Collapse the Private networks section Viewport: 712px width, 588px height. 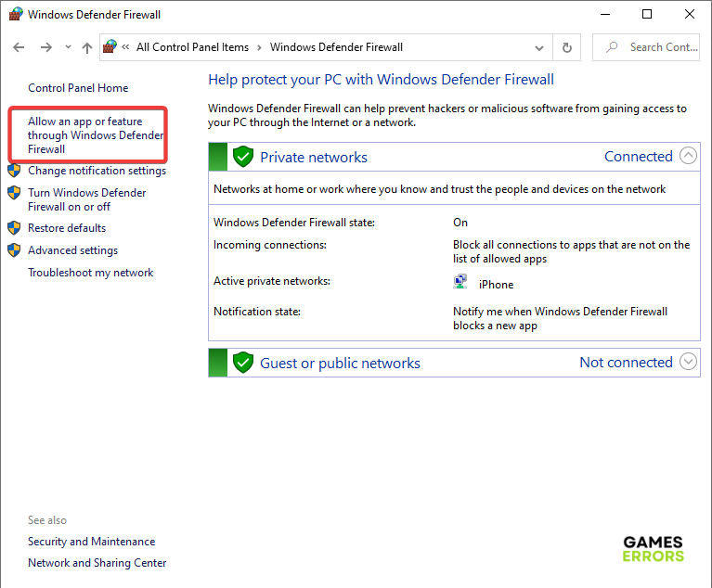[x=688, y=156]
